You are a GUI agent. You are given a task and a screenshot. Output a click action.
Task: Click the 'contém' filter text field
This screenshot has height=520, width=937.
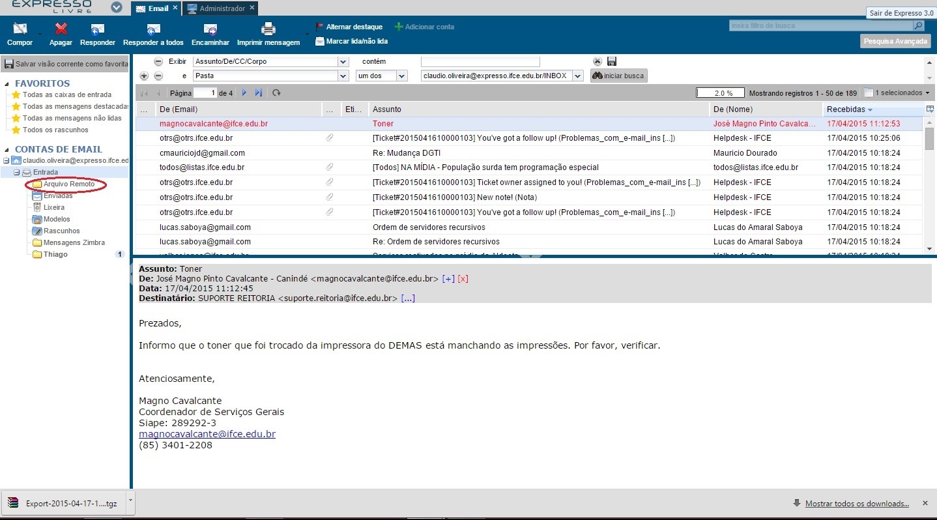tap(480, 61)
